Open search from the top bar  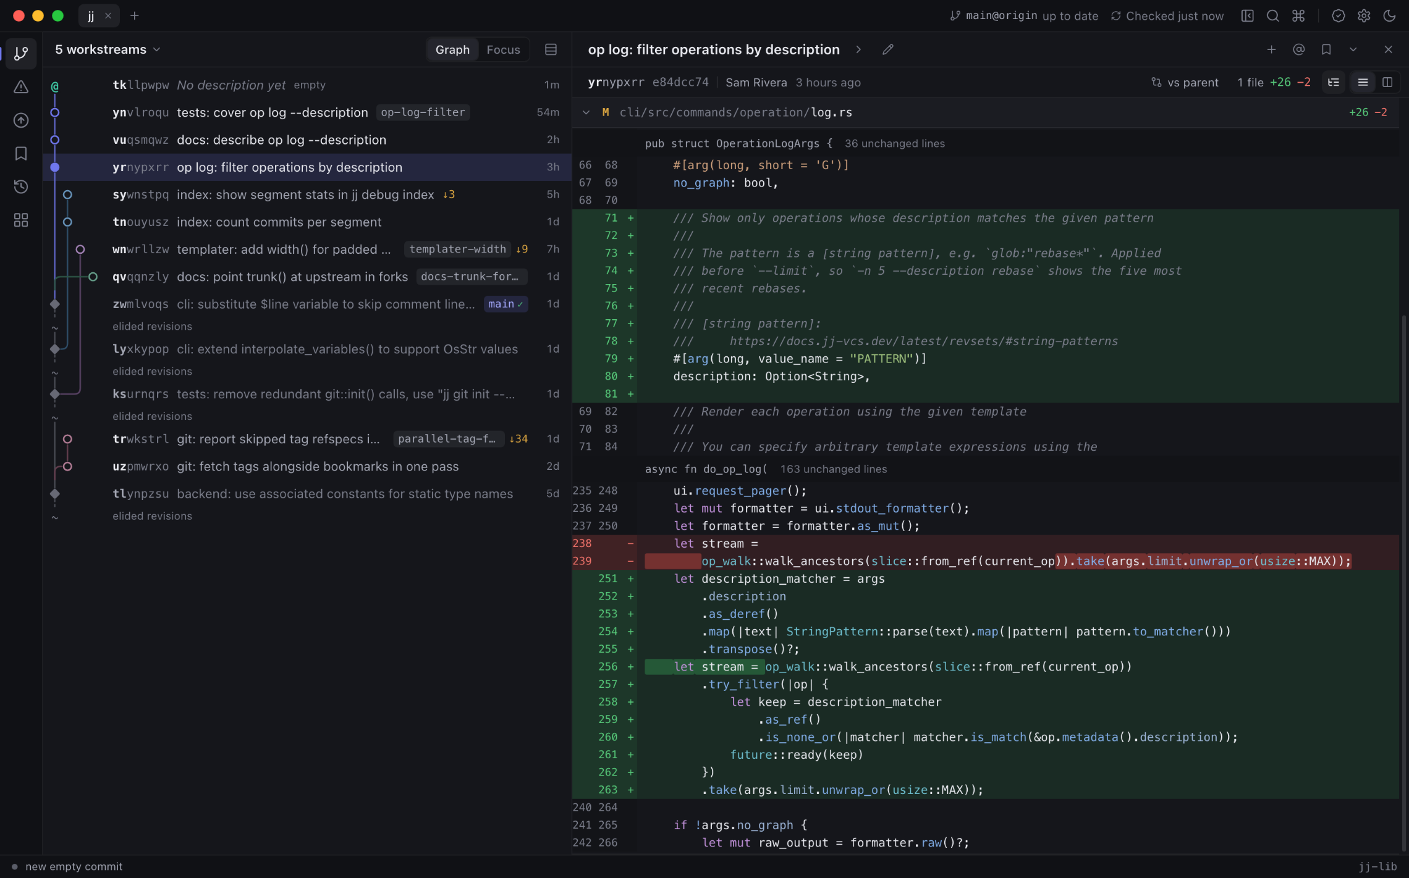(1272, 16)
